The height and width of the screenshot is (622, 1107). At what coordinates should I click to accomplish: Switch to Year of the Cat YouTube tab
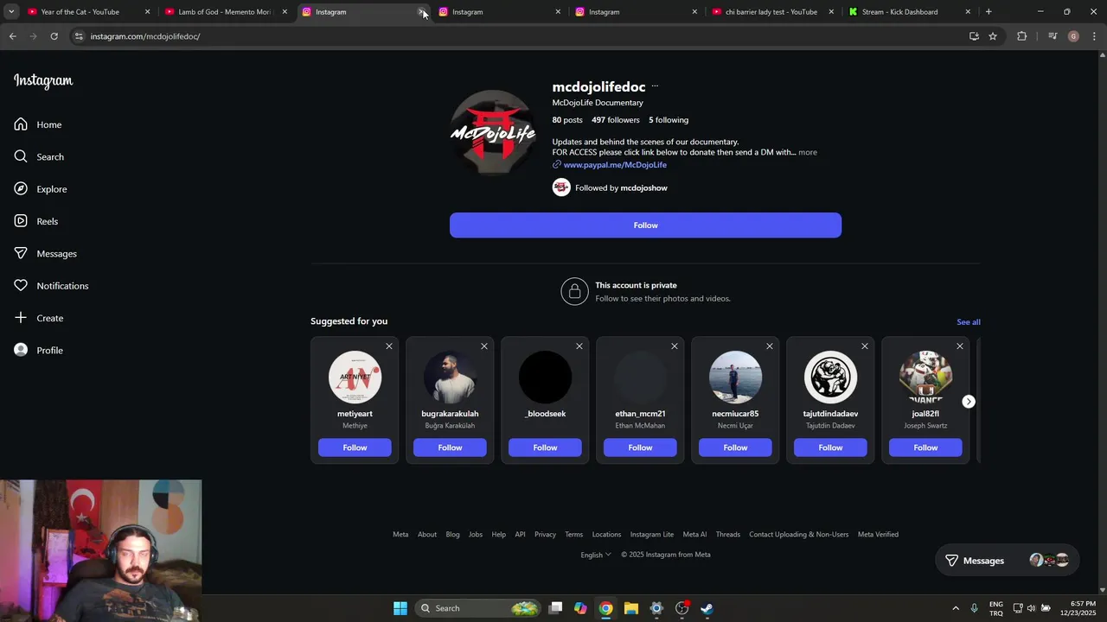(x=88, y=12)
